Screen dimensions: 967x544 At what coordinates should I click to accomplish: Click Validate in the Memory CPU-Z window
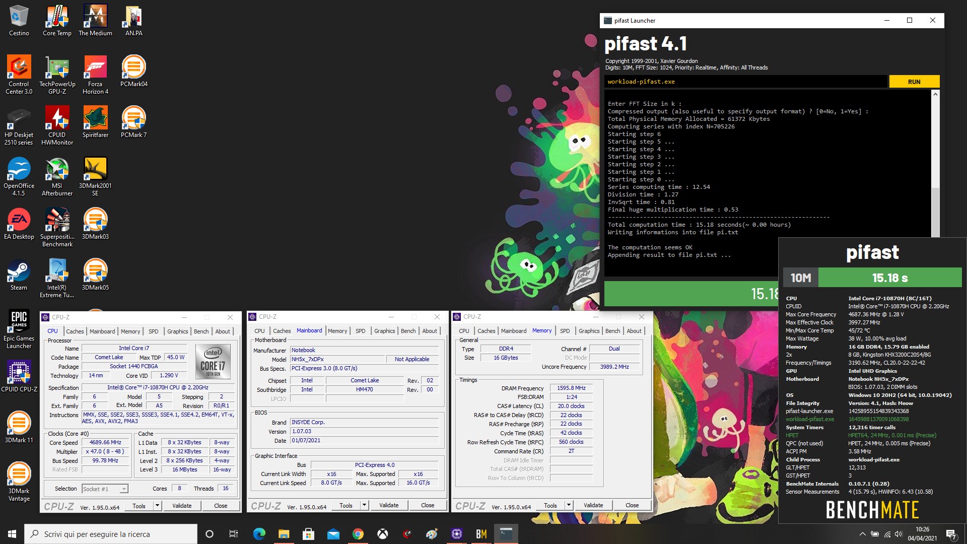click(593, 505)
